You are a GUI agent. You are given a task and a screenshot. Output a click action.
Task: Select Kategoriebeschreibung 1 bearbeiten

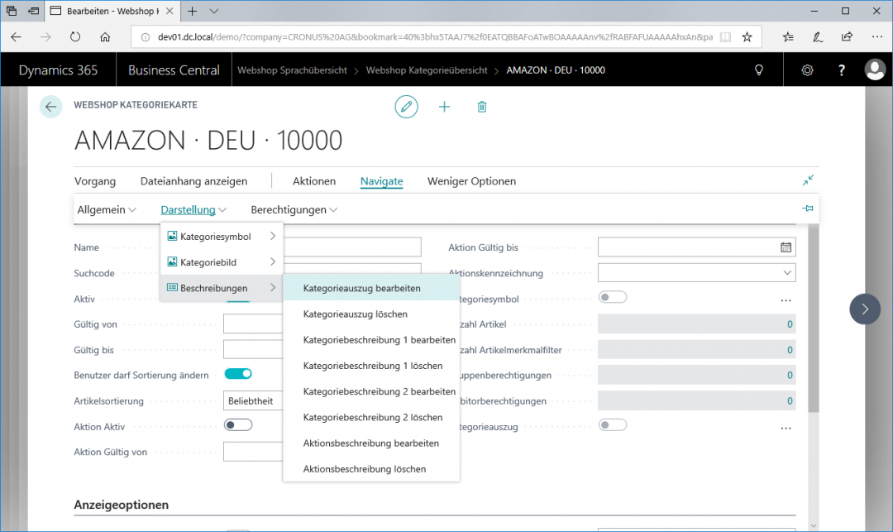[x=371, y=340]
